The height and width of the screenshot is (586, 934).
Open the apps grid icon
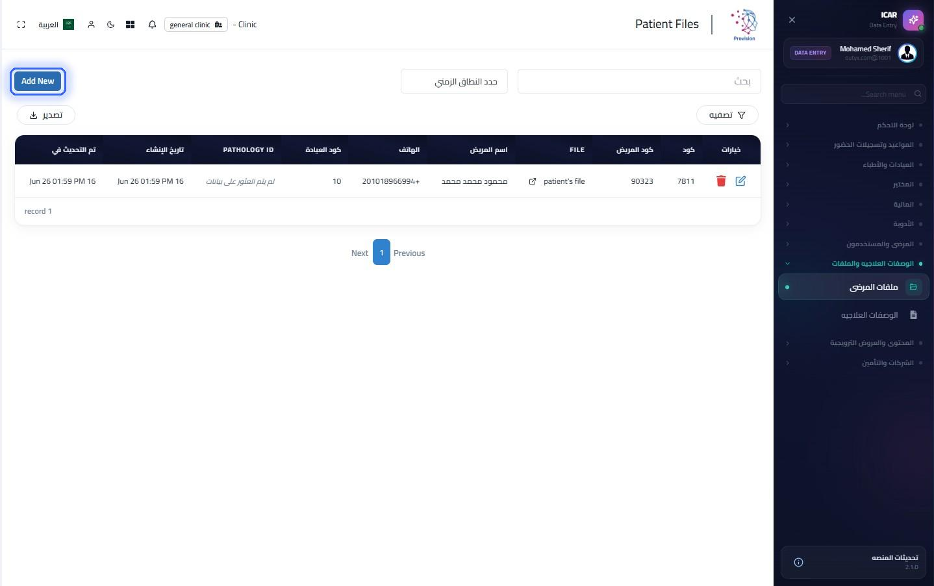tap(130, 25)
